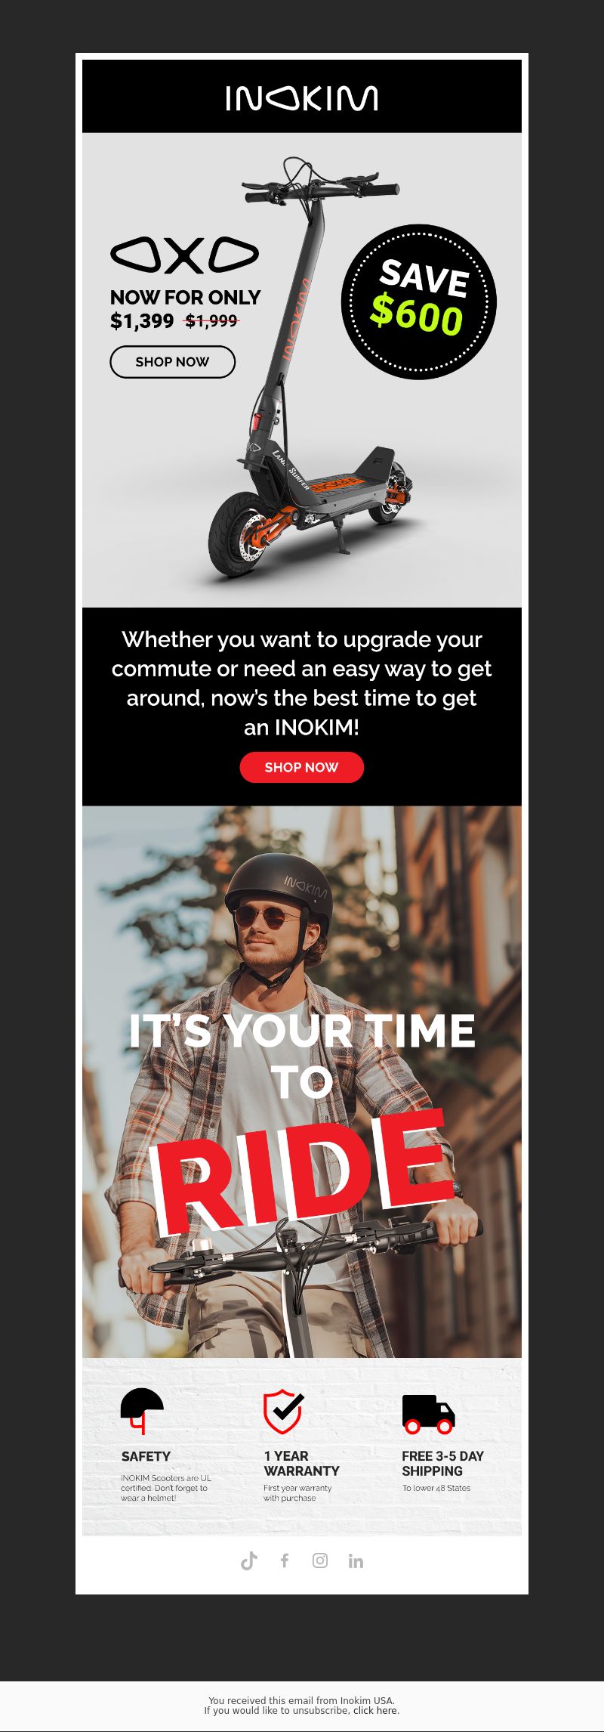Click the red SHOP NOW button
Image resolution: width=604 pixels, height=1732 pixels.
point(302,767)
